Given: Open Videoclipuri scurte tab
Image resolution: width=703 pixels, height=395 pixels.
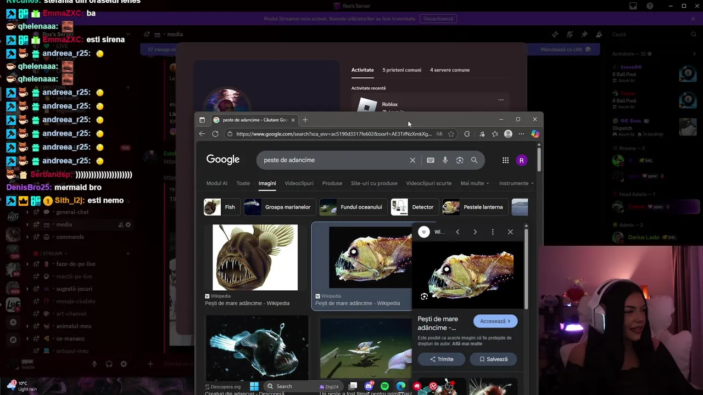Looking at the screenshot, I should pos(429,183).
